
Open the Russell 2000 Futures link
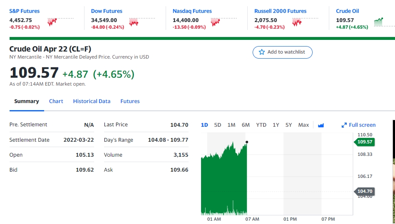281,11
